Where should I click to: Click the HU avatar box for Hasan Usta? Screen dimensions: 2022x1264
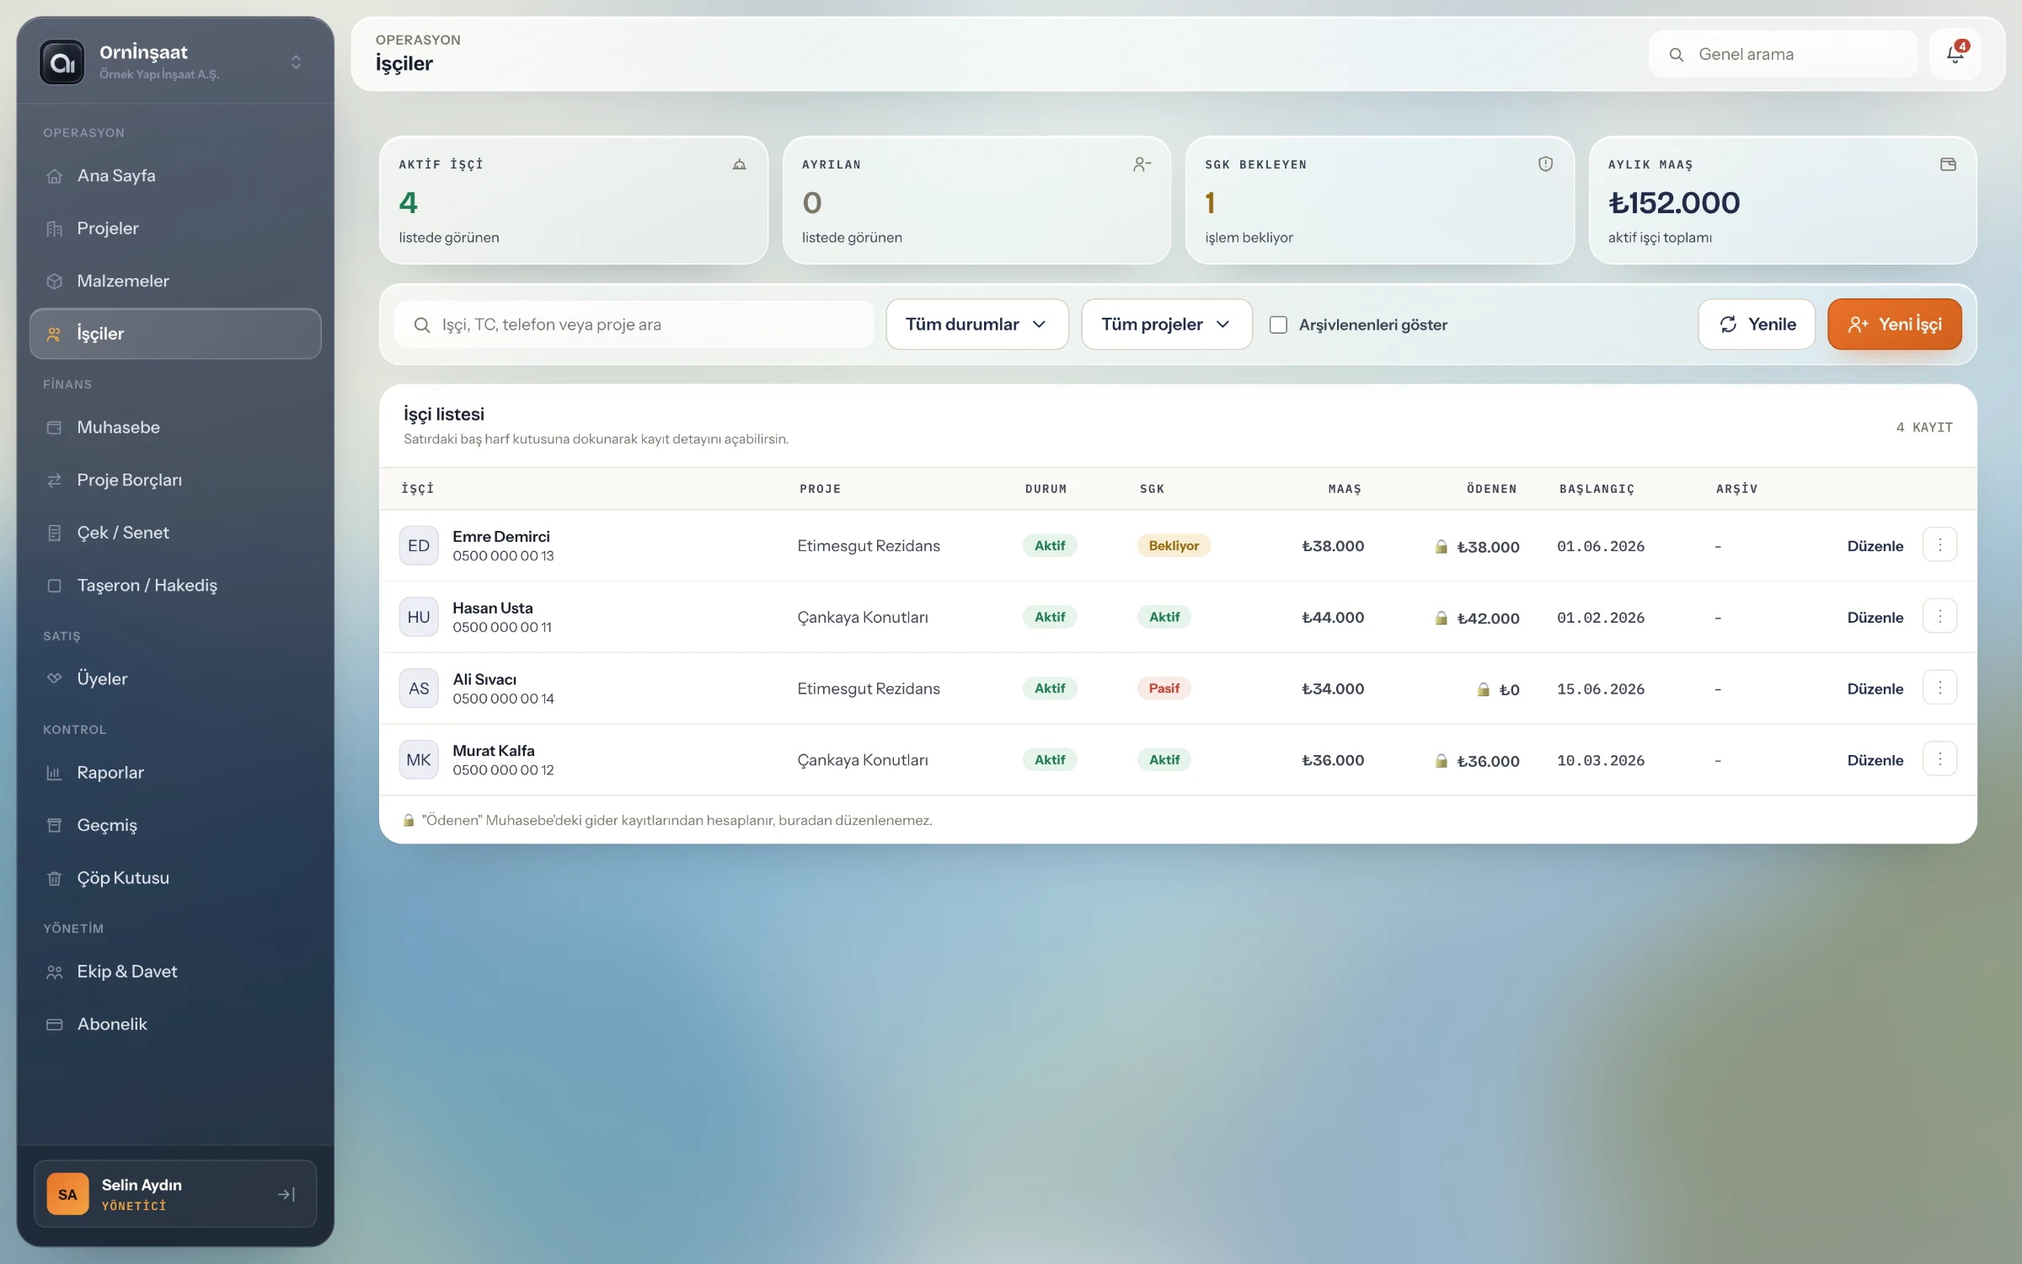coord(419,617)
